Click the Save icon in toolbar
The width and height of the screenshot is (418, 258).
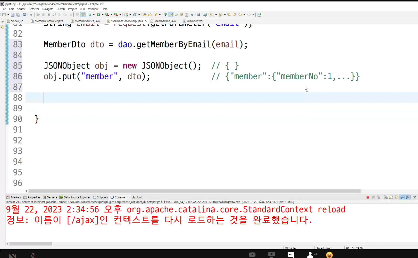click(13, 15)
